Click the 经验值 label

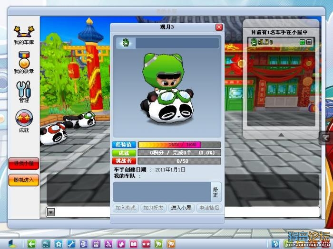pos(124,145)
